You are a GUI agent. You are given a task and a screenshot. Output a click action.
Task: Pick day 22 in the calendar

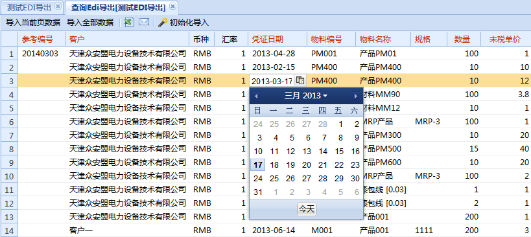click(x=339, y=165)
